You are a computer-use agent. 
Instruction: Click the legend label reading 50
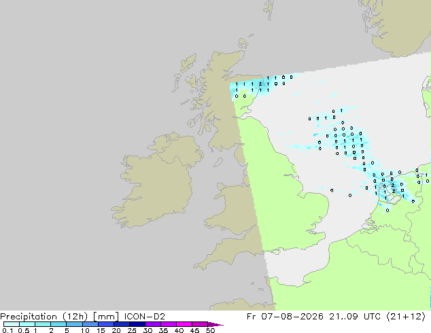point(210,330)
